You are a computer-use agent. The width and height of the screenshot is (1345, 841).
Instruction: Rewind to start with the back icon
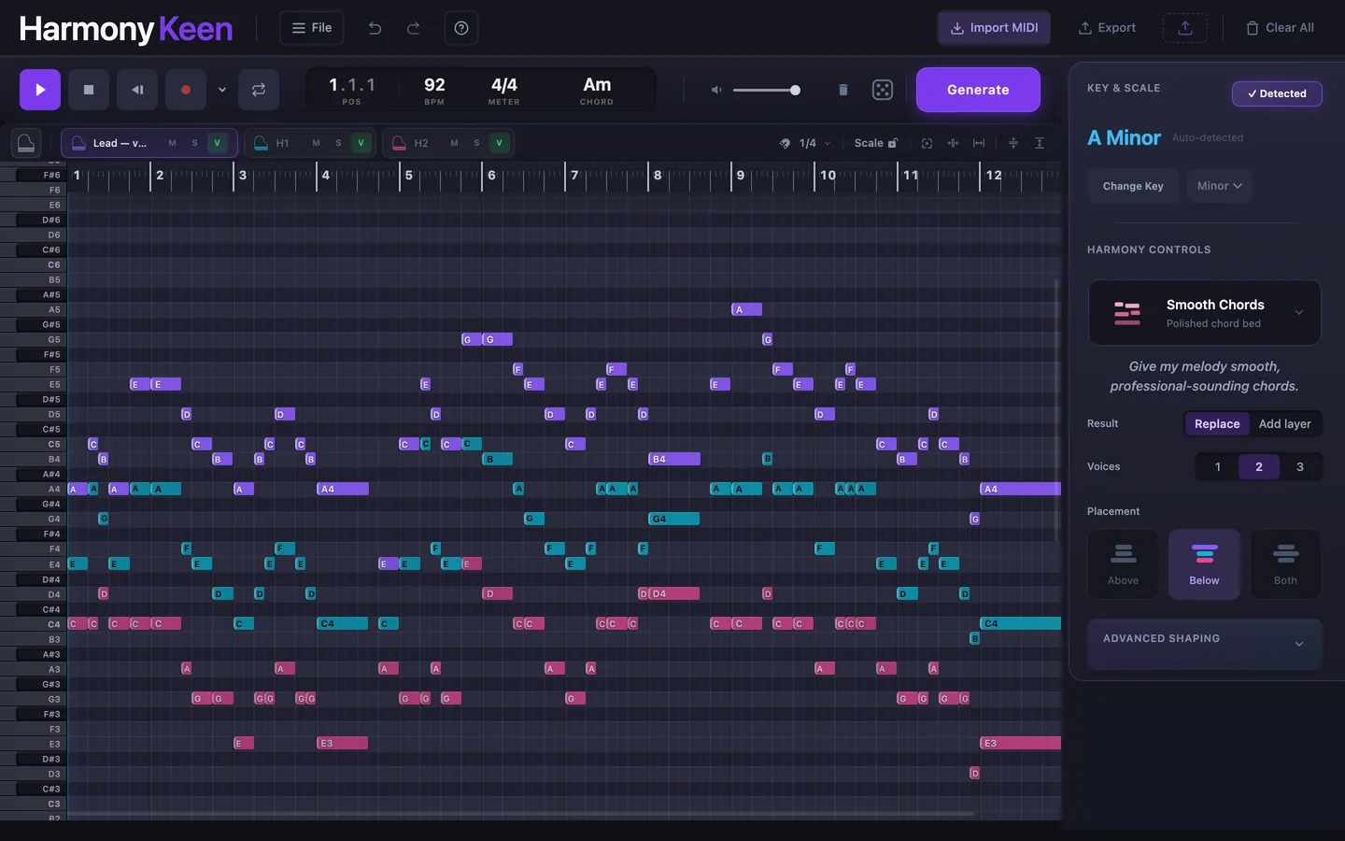click(x=137, y=90)
